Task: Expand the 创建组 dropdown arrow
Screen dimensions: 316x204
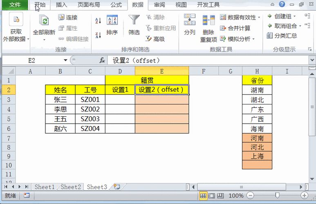Action: point(294,16)
